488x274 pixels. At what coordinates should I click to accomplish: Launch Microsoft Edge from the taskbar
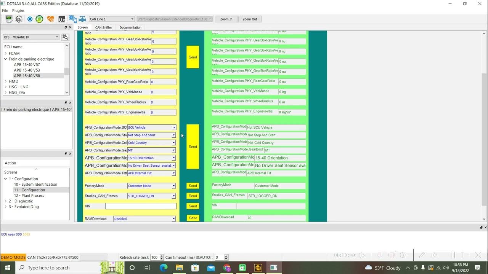click(163, 268)
